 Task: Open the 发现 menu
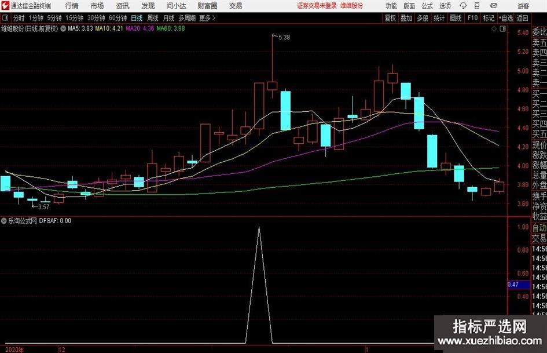pos(148,6)
